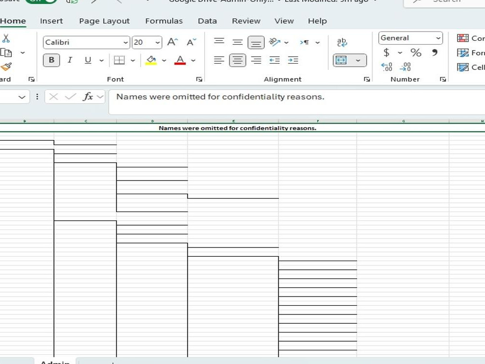Click Top Align icon
The width and height of the screenshot is (485, 364).
[219, 42]
